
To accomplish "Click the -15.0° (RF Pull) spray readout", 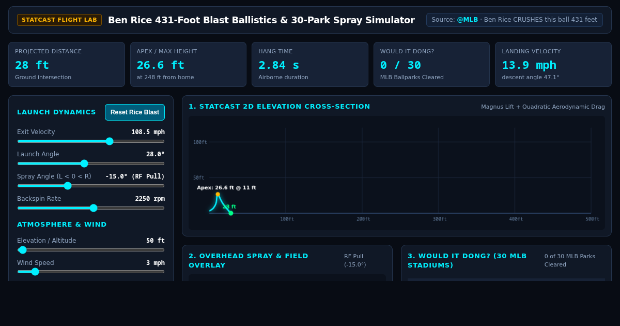I will coord(135,176).
